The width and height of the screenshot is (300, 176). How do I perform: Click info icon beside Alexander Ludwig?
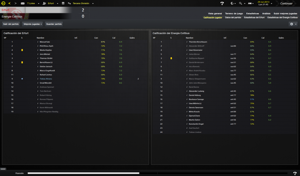click(x=187, y=91)
